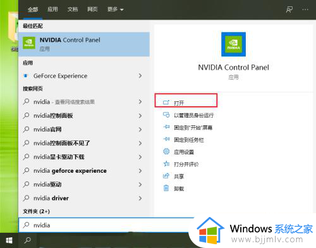316x248 pixels.
Task: Switch to the 文档 filter tab
Action: click(x=73, y=9)
